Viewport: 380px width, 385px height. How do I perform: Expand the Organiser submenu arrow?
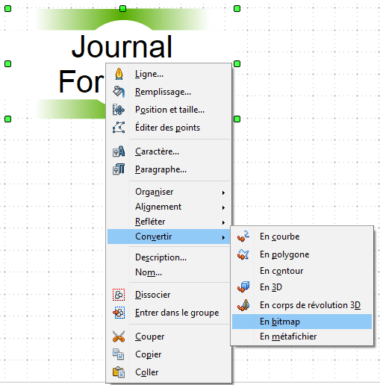223,192
